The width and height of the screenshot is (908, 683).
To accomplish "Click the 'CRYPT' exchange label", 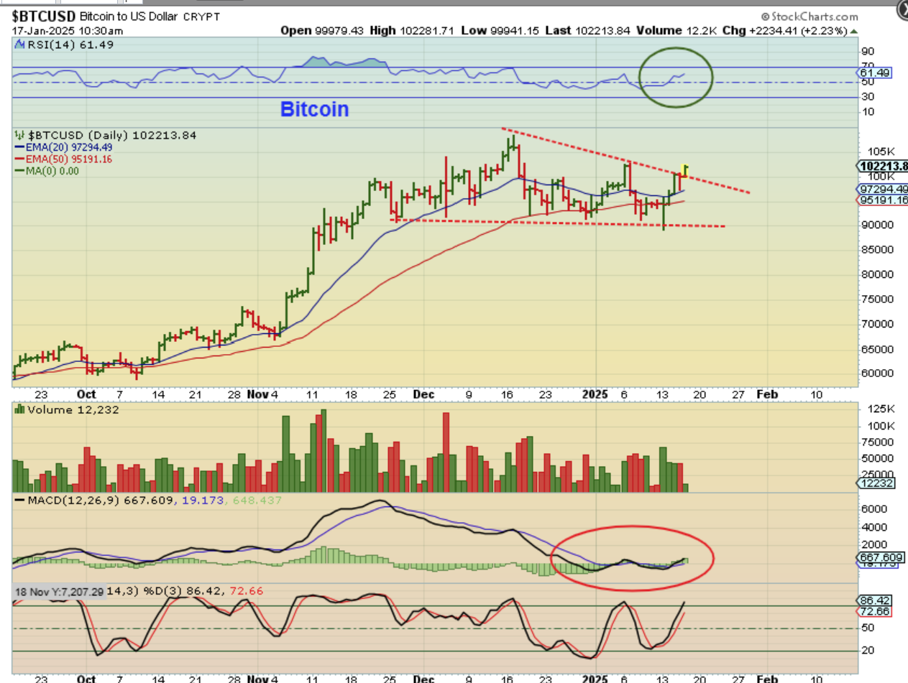I will (203, 17).
